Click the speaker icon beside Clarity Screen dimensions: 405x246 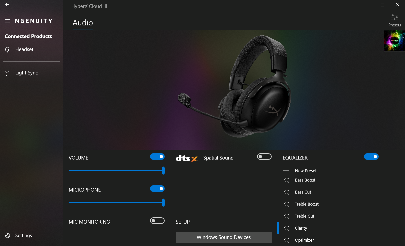286,228
